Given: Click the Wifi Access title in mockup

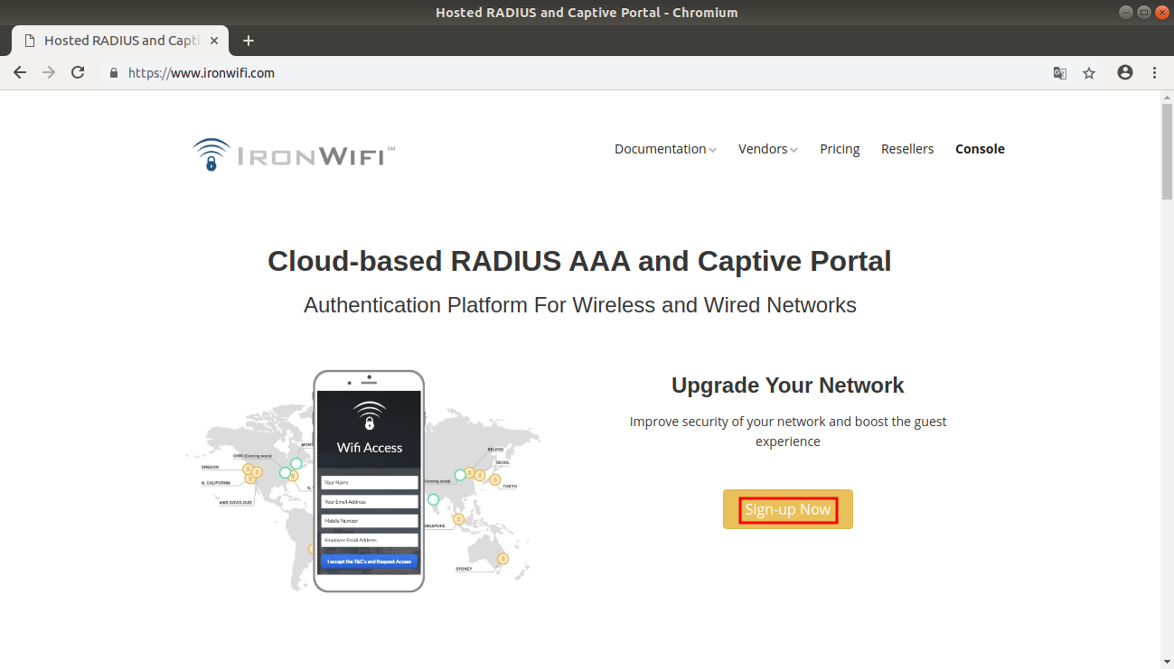Looking at the screenshot, I should pyautogui.click(x=370, y=448).
